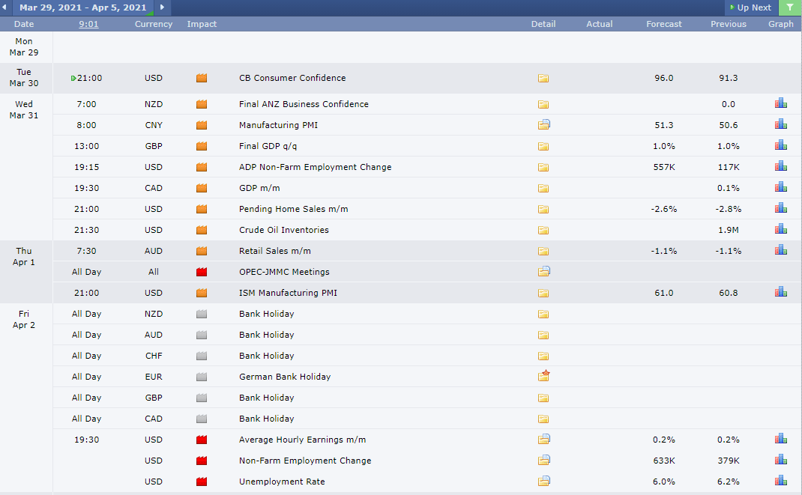Show graph for Final ANZ Business Confidence

780,103
